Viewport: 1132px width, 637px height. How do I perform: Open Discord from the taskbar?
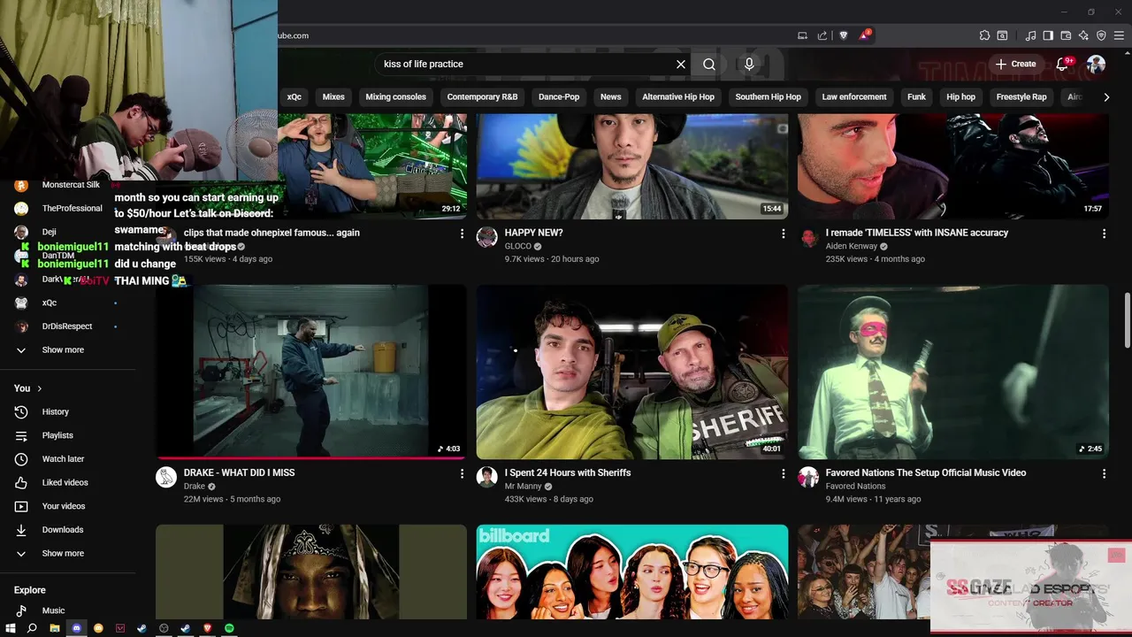pos(76,628)
